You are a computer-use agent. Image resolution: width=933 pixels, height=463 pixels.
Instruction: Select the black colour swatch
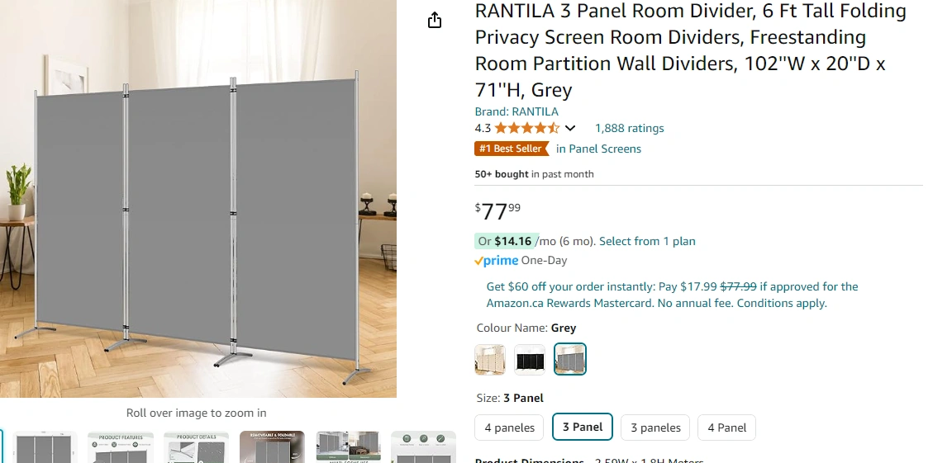(x=530, y=359)
